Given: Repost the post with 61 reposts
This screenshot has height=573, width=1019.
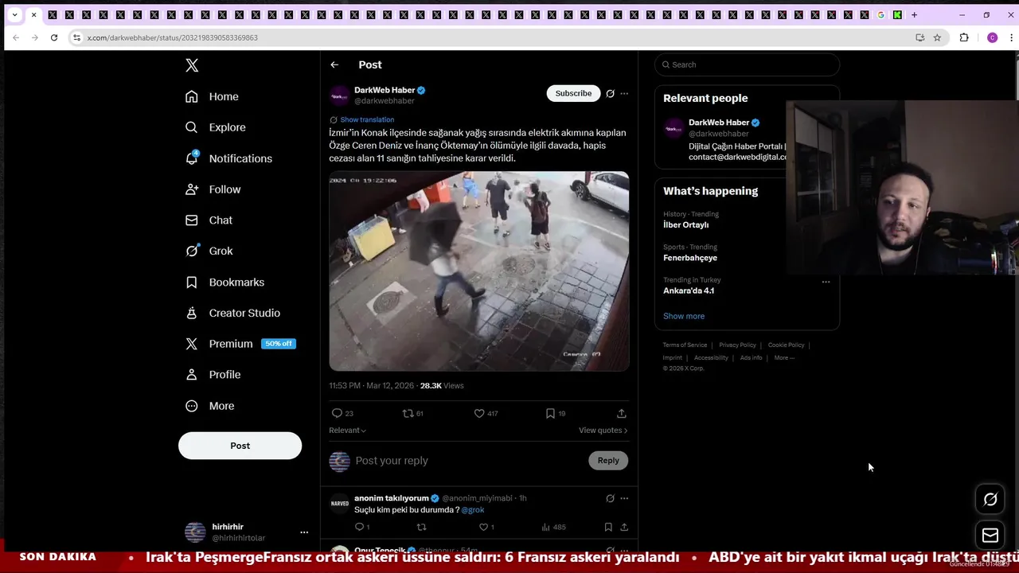Looking at the screenshot, I should pyautogui.click(x=412, y=413).
